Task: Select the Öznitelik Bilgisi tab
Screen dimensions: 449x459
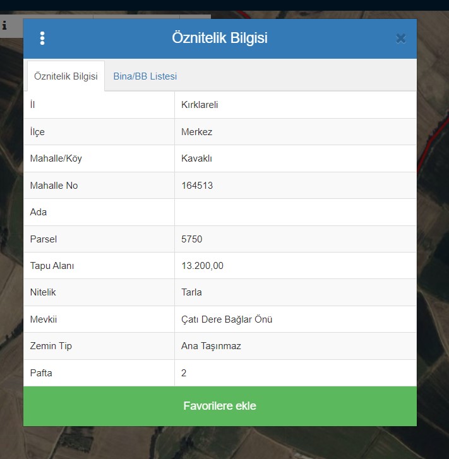Action: tap(66, 76)
